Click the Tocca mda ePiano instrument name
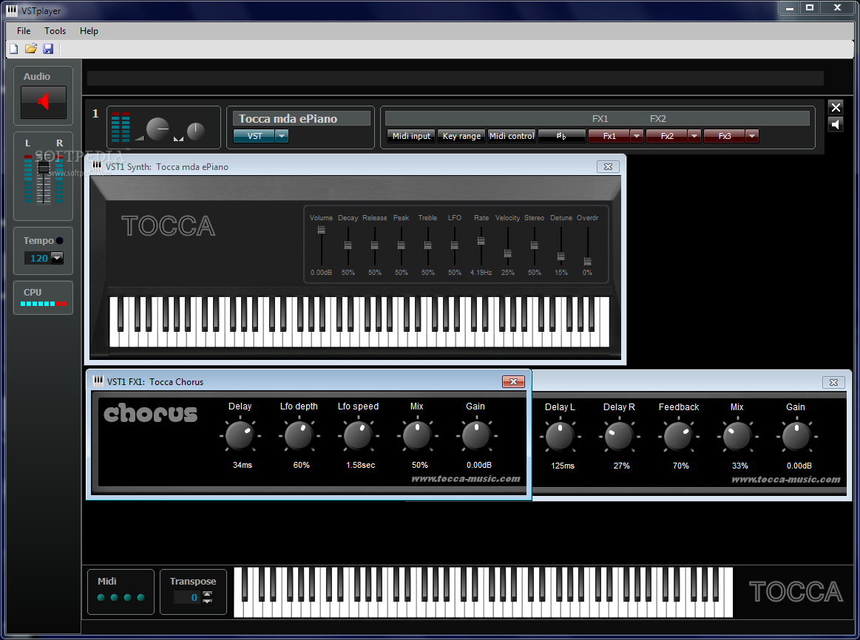This screenshot has width=860, height=640. (x=288, y=119)
